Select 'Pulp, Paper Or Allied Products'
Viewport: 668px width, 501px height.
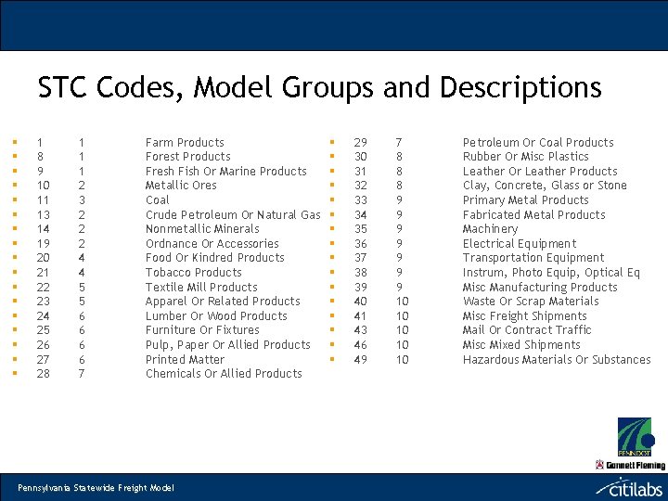(227, 345)
